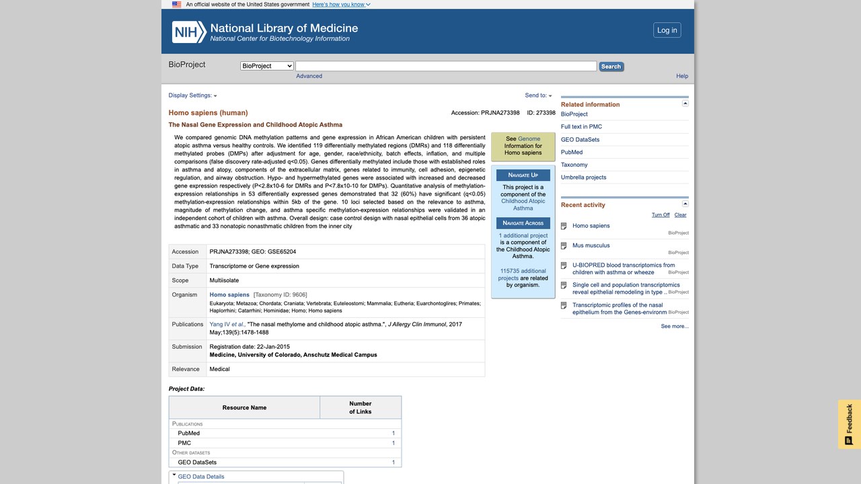Open 115735 additional projects link
This screenshot has width=861, height=484.
click(x=523, y=274)
